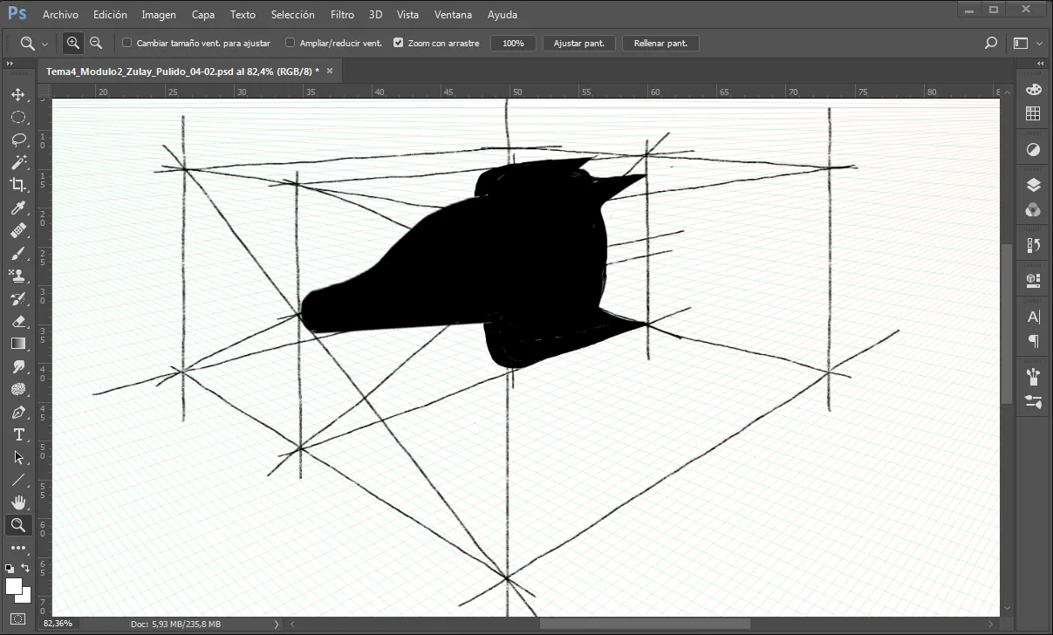1053x635 pixels.
Task: Click Rellenar pant. button
Action: (660, 43)
